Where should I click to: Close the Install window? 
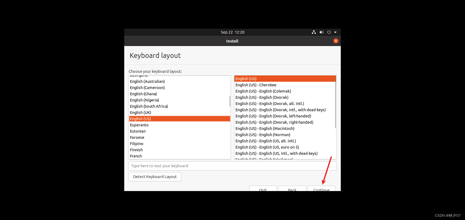click(x=336, y=41)
